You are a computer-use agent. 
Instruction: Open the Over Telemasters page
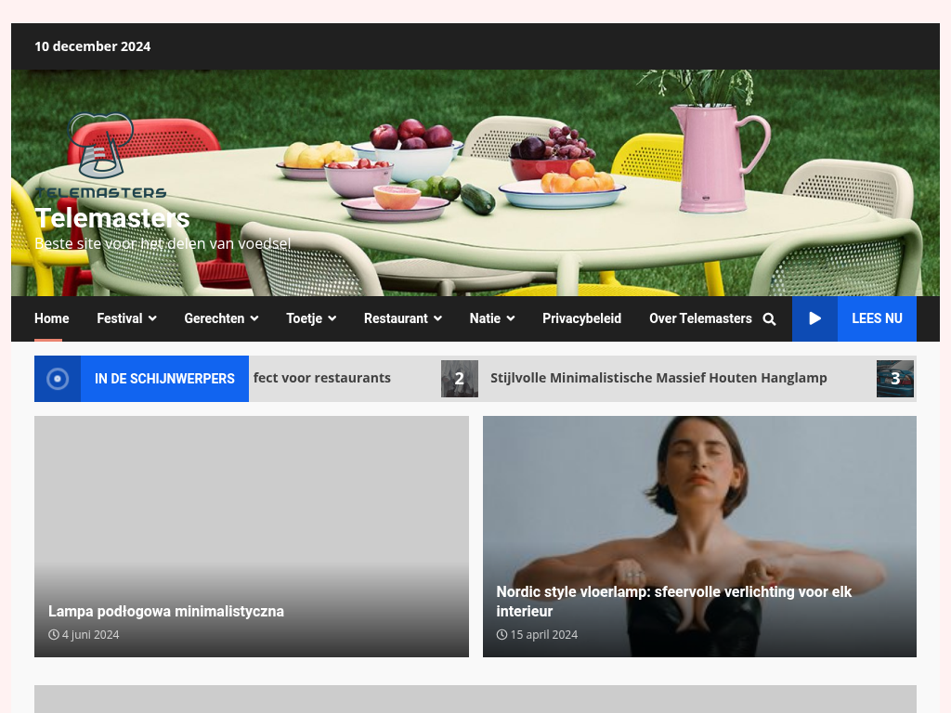[x=700, y=318]
